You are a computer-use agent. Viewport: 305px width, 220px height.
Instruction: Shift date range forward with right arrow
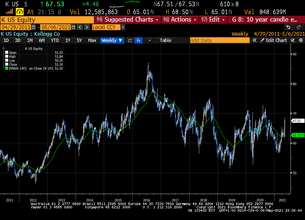point(87,27)
